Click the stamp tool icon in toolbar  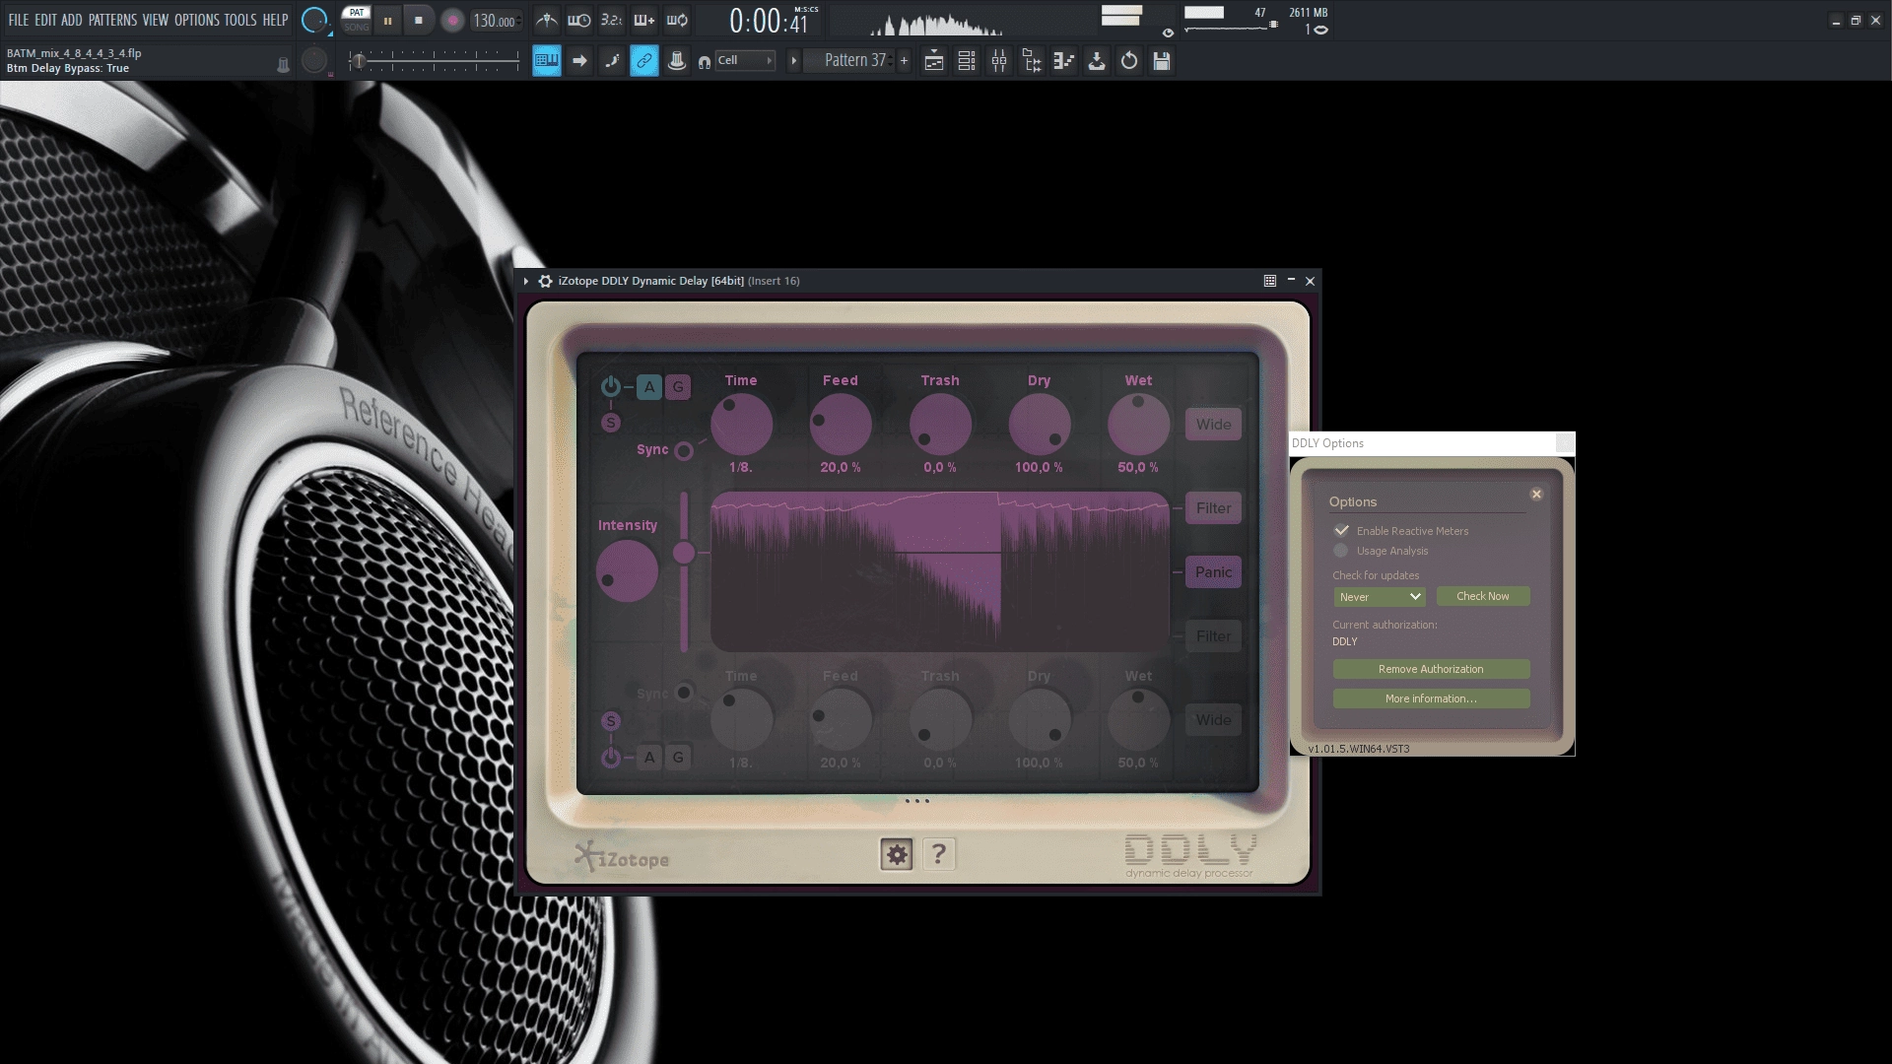677,61
